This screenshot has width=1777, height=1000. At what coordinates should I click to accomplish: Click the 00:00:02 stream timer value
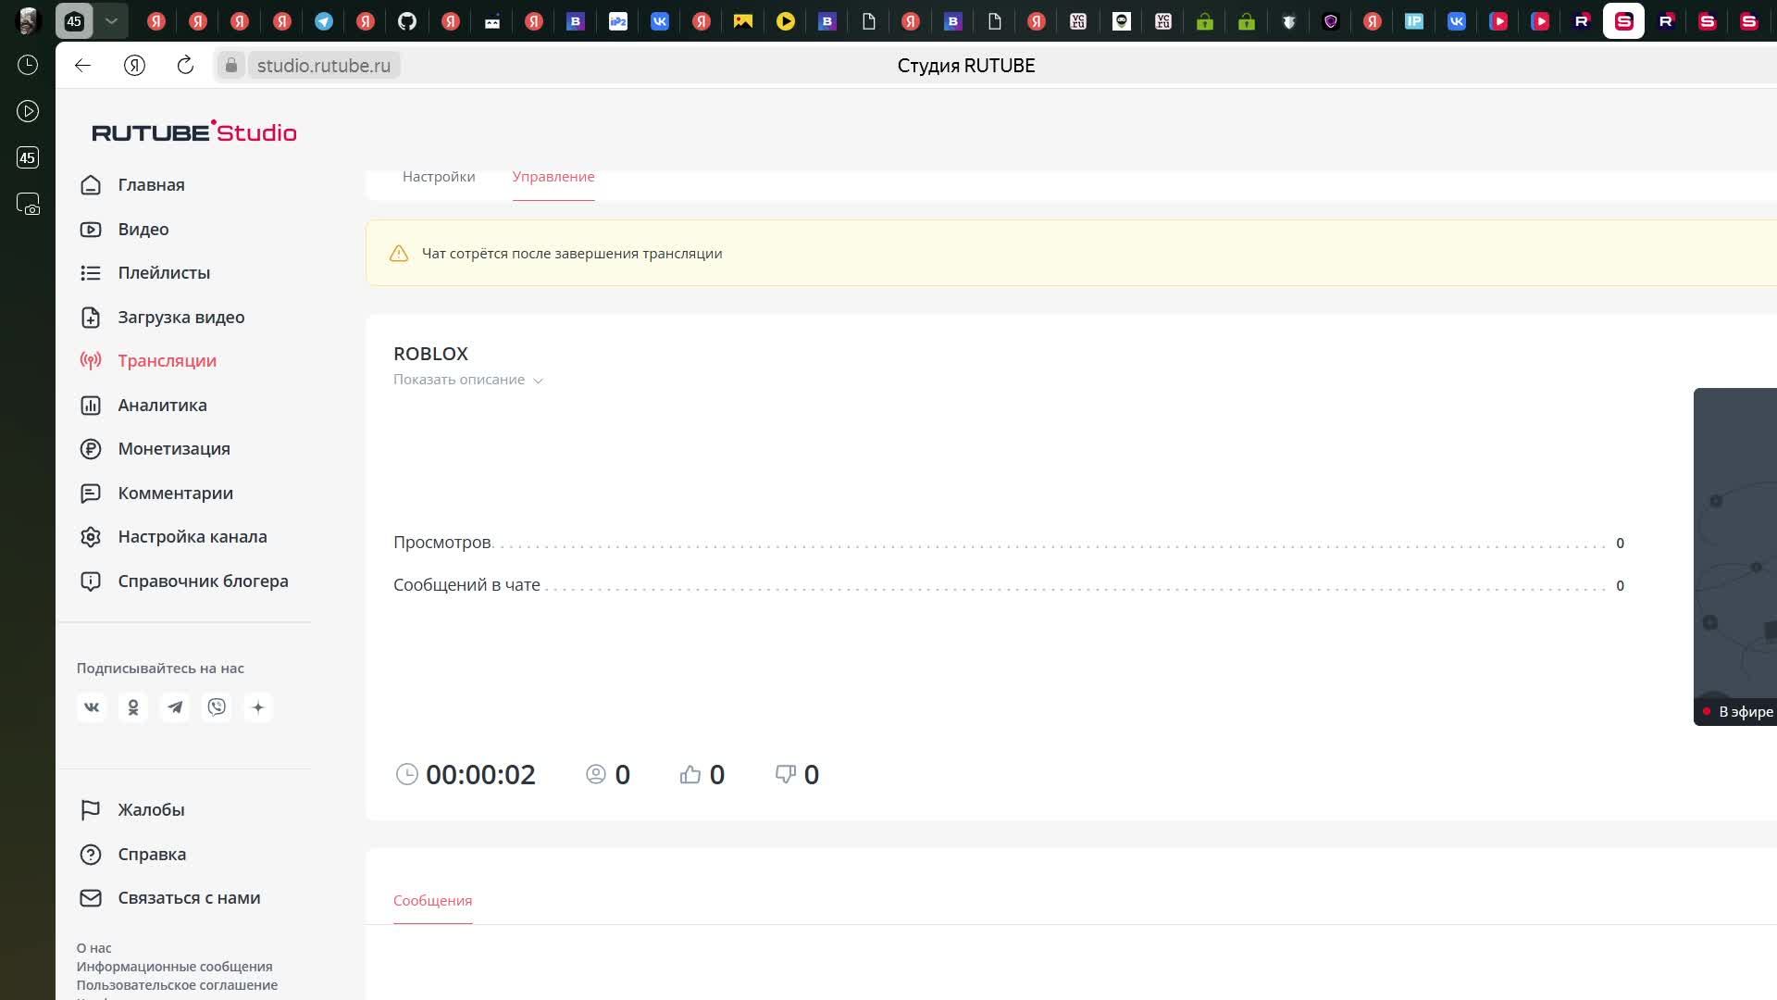click(x=480, y=775)
